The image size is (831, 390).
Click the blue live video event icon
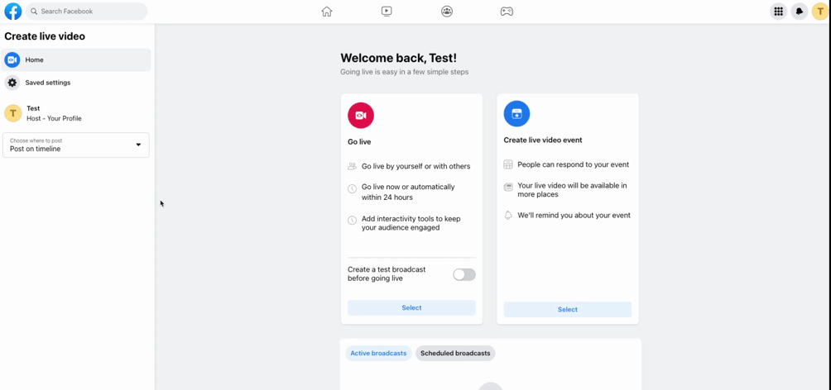[516, 114]
